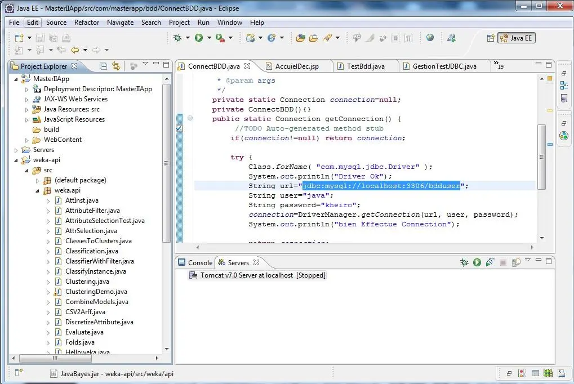Start the server from Servers view toolbar
574x384 pixels.
click(477, 262)
